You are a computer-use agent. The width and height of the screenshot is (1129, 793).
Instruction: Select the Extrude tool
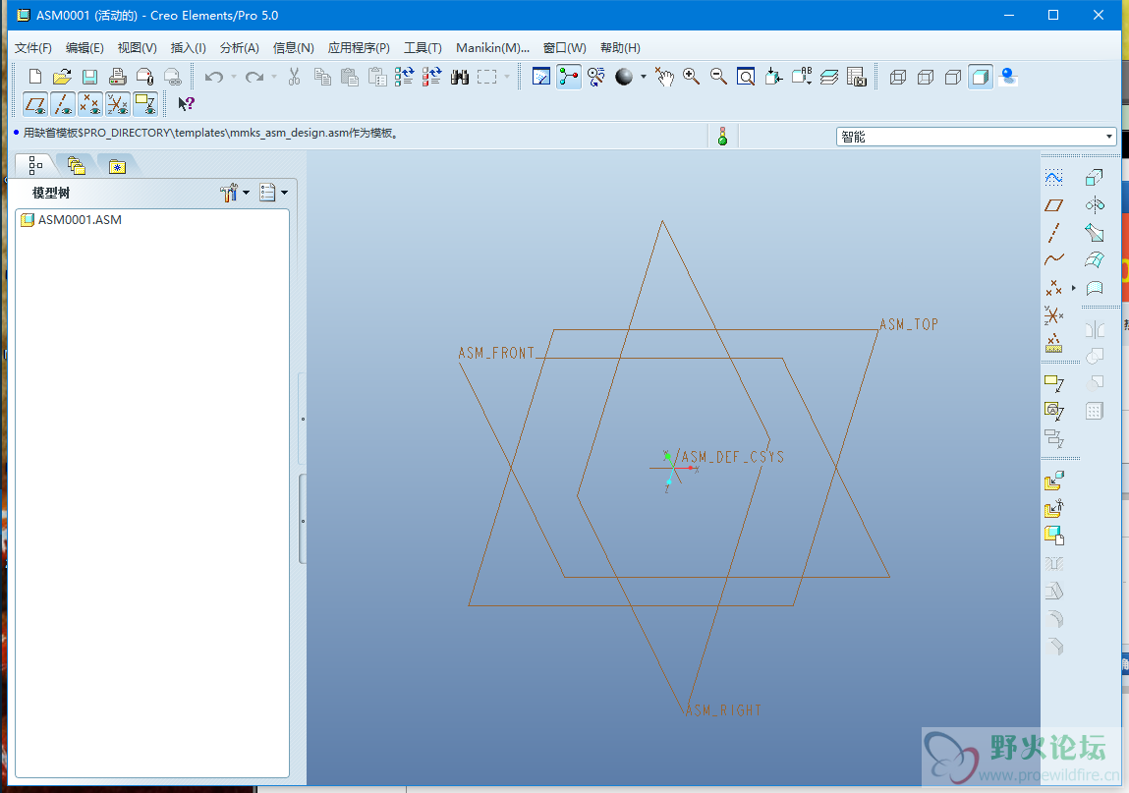[1095, 177]
